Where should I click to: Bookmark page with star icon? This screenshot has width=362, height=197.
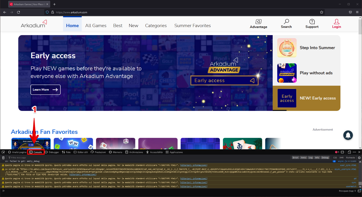322,12
